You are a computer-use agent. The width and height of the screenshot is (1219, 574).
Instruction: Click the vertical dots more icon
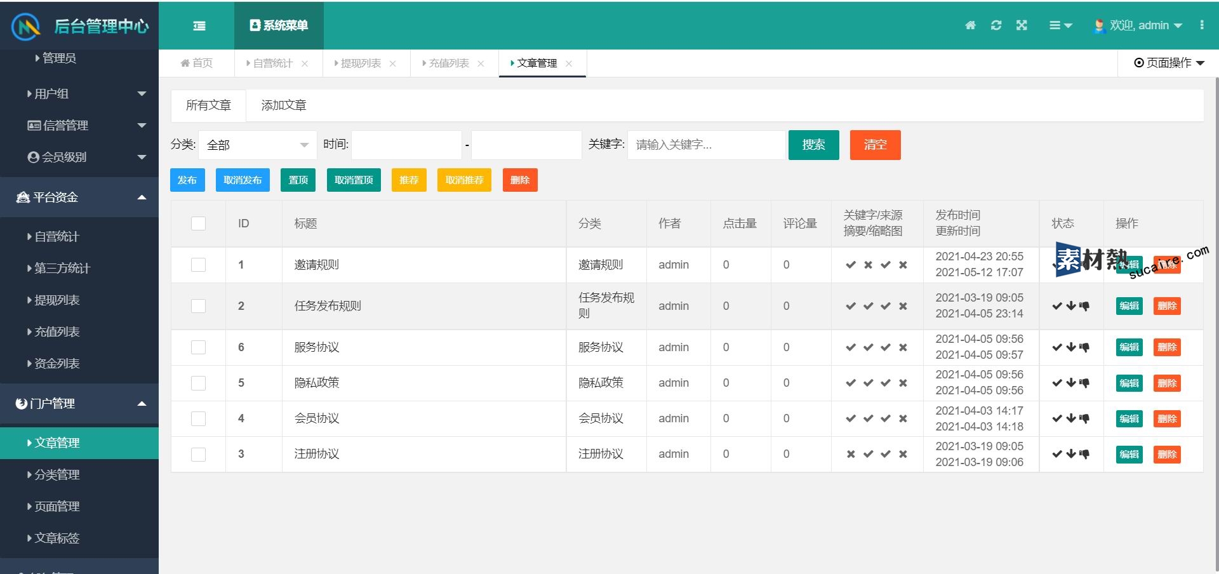[x=1202, y=25]
